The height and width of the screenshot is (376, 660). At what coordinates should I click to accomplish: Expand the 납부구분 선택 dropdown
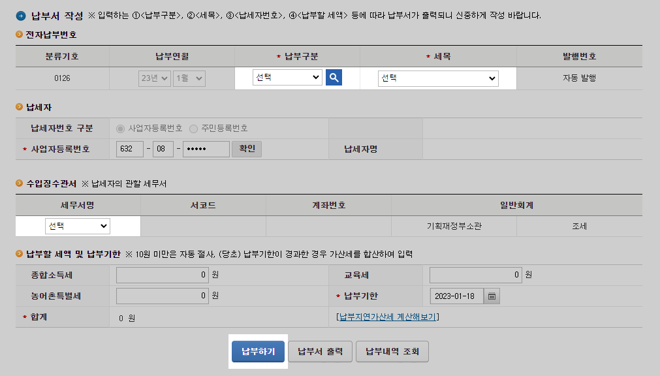click(x=287, y=78)
